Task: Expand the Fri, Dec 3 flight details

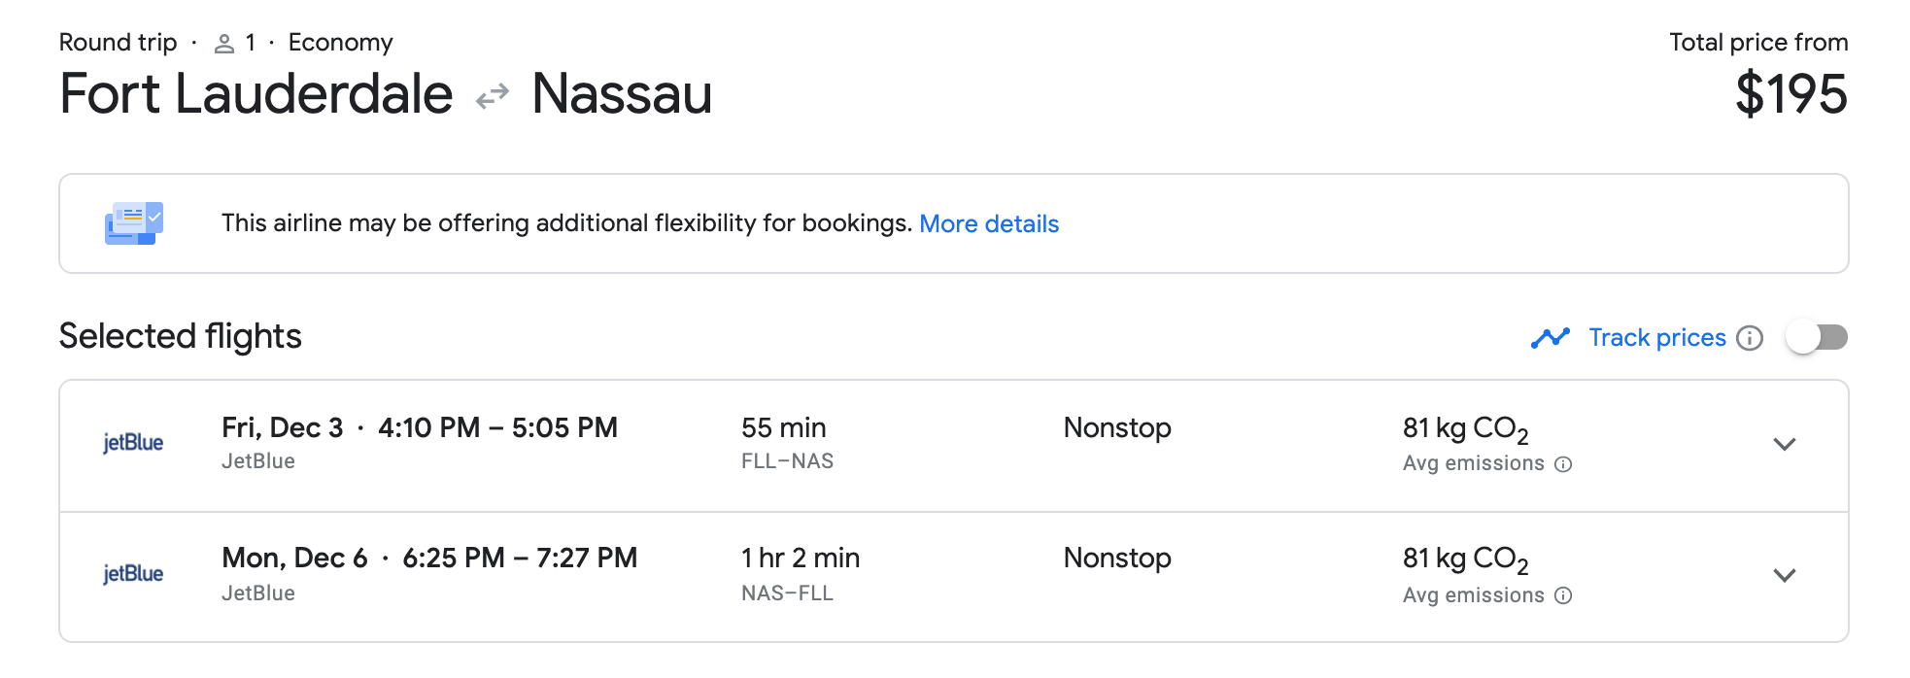Action: tap(1784, 445)
